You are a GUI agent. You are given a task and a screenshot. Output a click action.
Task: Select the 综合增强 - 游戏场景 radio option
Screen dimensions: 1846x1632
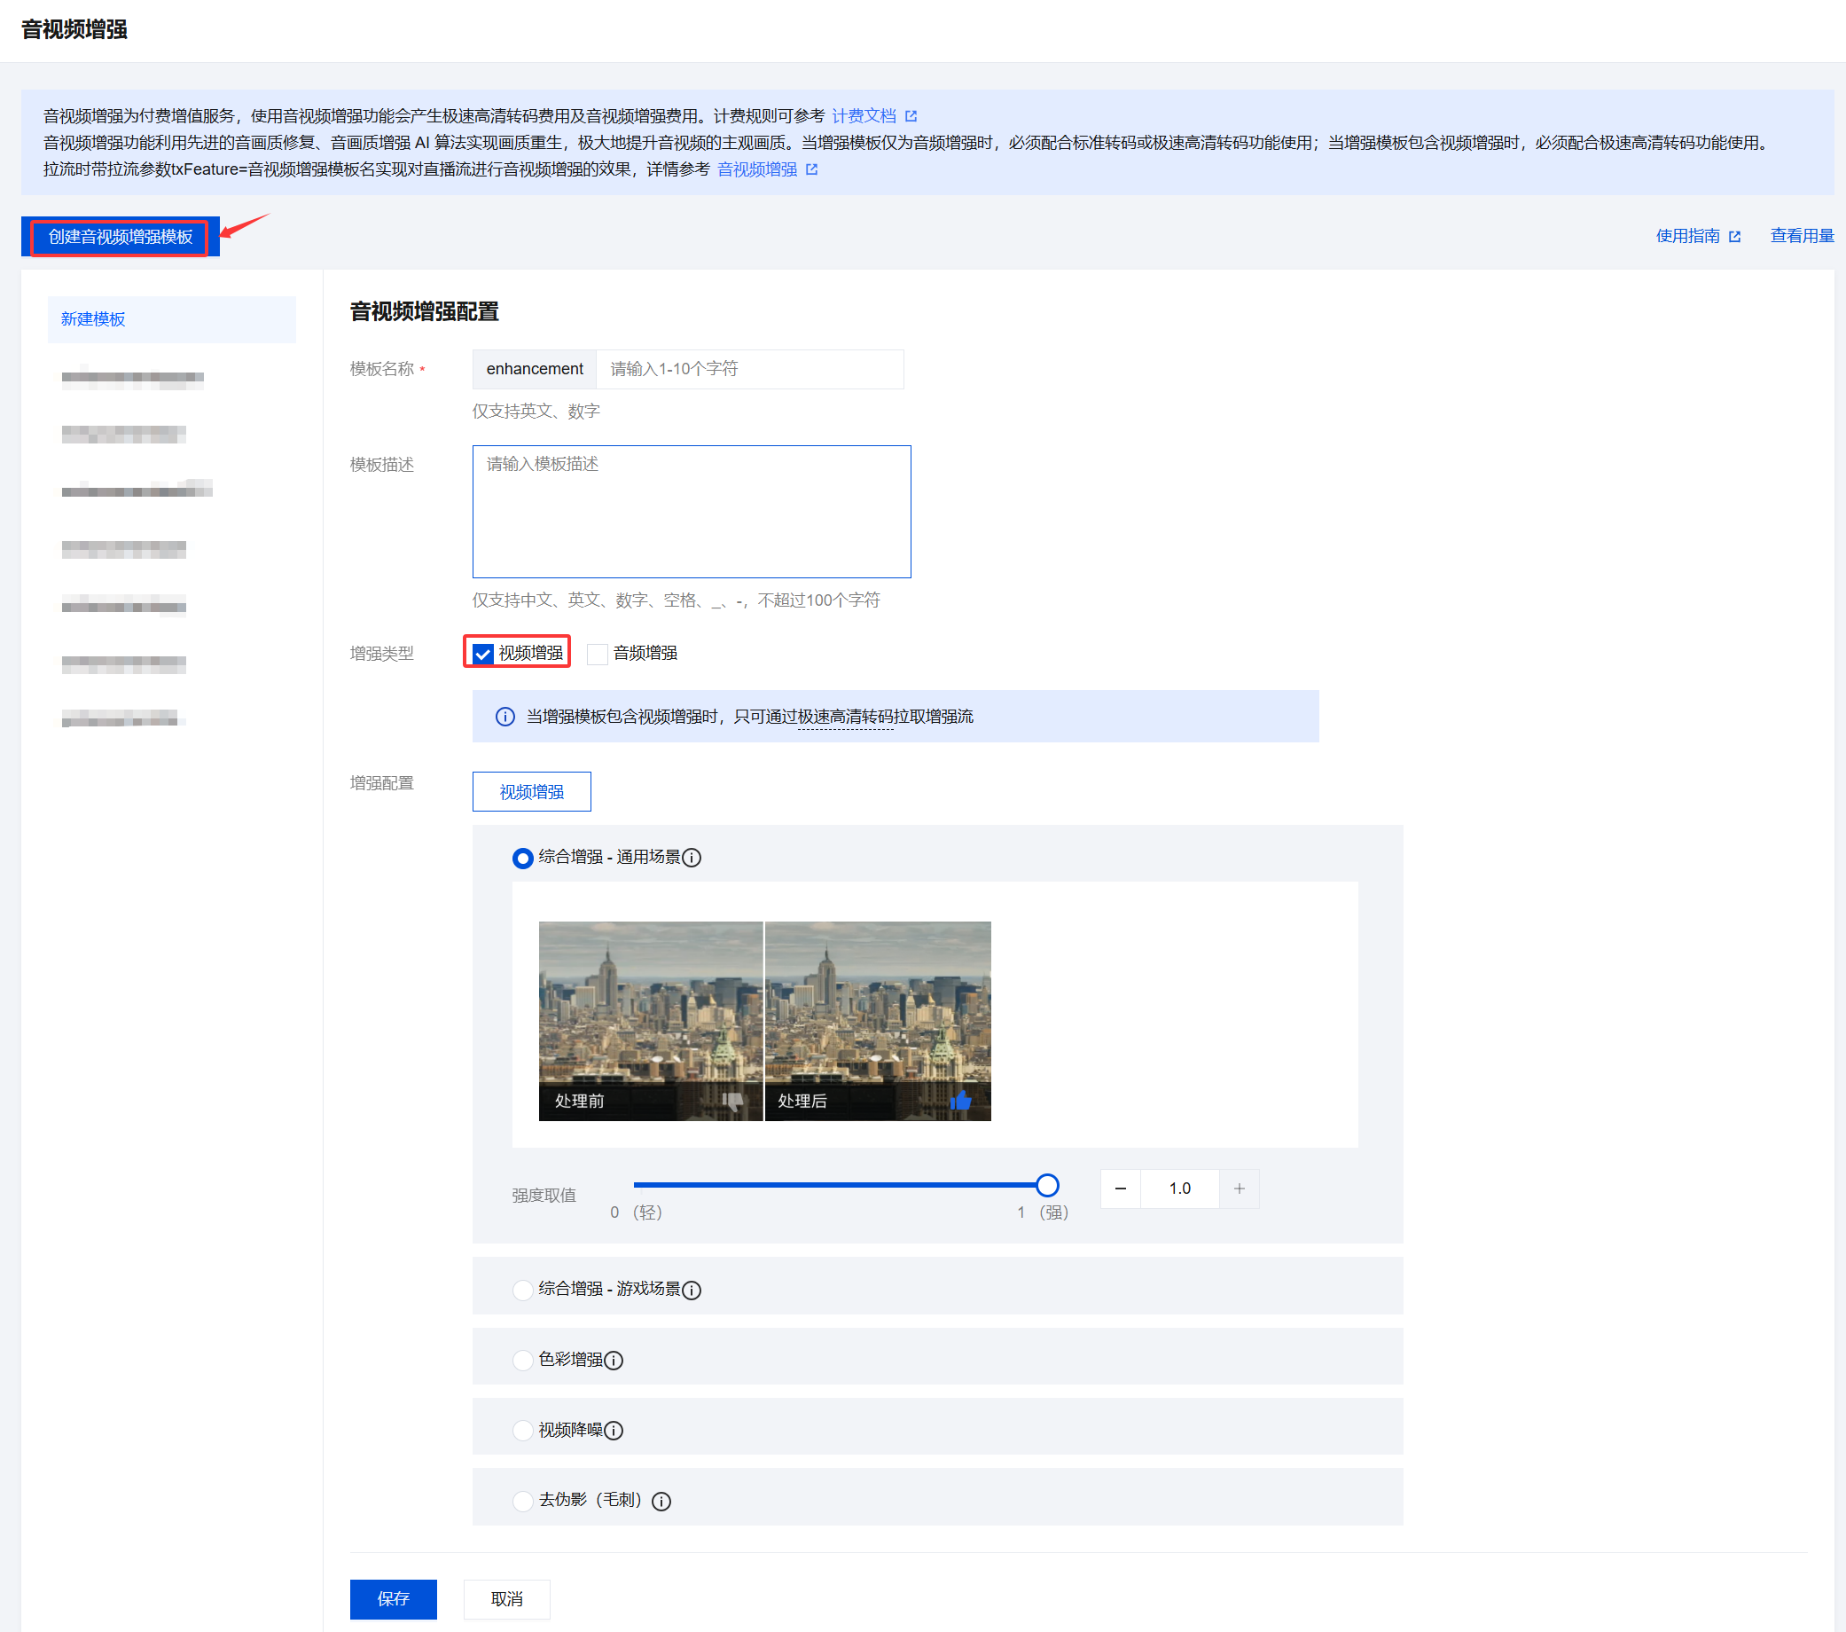522,1290
